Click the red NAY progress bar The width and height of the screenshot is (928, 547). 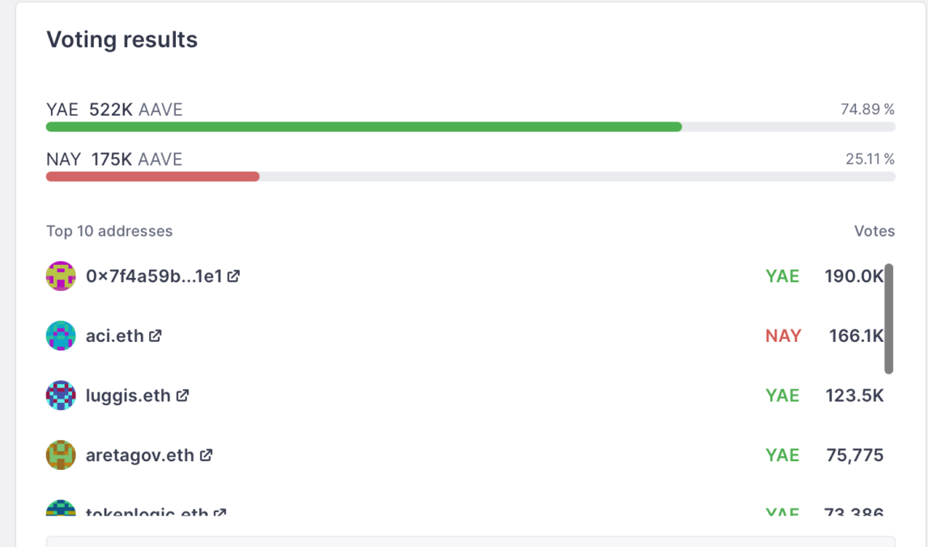(x=152, y=177)
